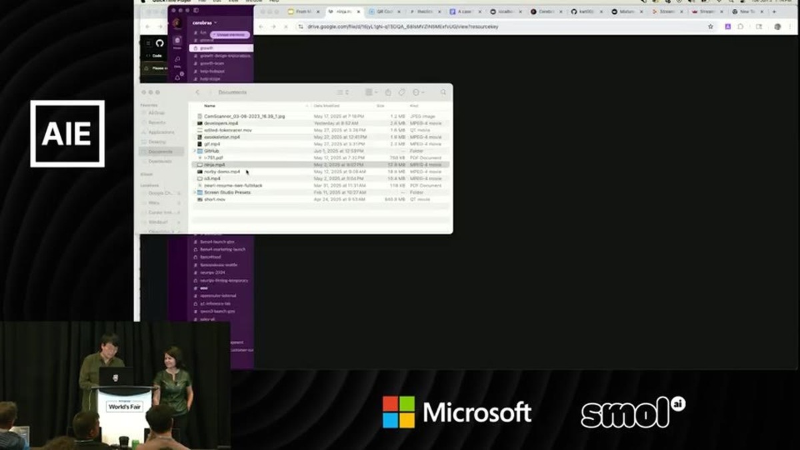Viewport: 800px width, 450px height.
Task: Click the Unread mentions button in Slack
Action: coord(229,34)
